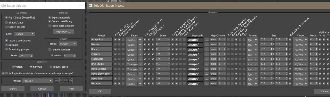This screenshot has height=97, width=330.
Task: Toggle Flip XY-axis checkbox in Blender row
Action: point(115,45)
